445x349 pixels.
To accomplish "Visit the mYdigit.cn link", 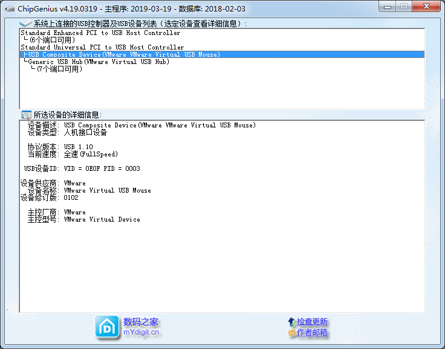I will pos(141,332).
